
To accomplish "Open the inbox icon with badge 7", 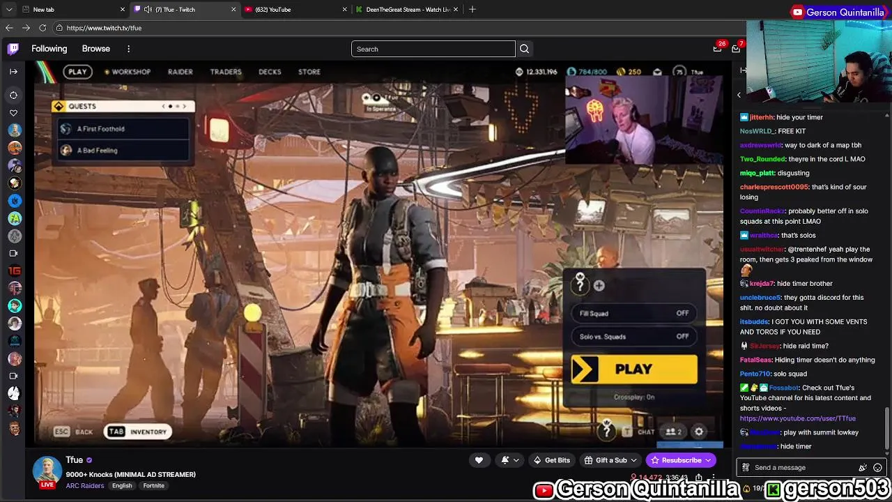I will (x=737, y=48).
